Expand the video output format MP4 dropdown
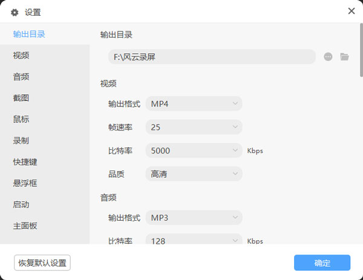The height and width of the screenshot is (280, 363). [194, 104]
